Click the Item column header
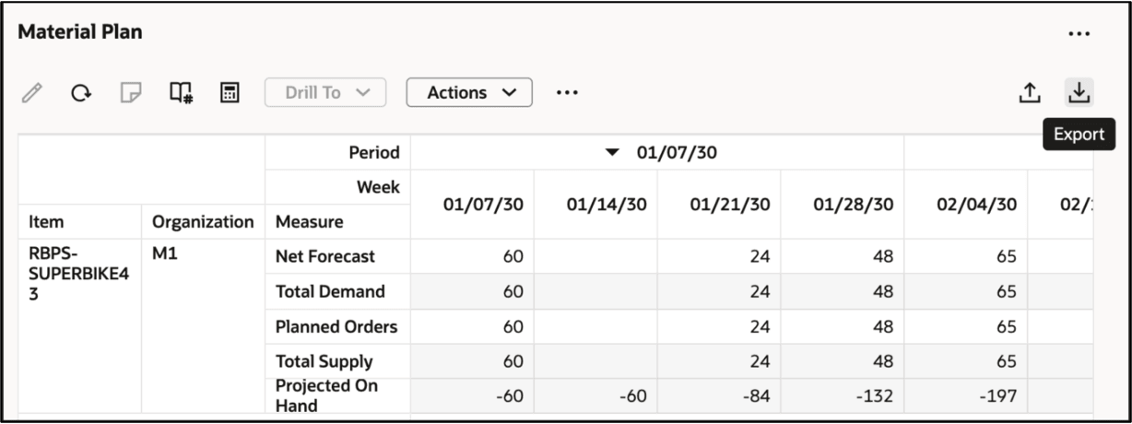The height and width of the screenshot is (424, 1132). 46,222
